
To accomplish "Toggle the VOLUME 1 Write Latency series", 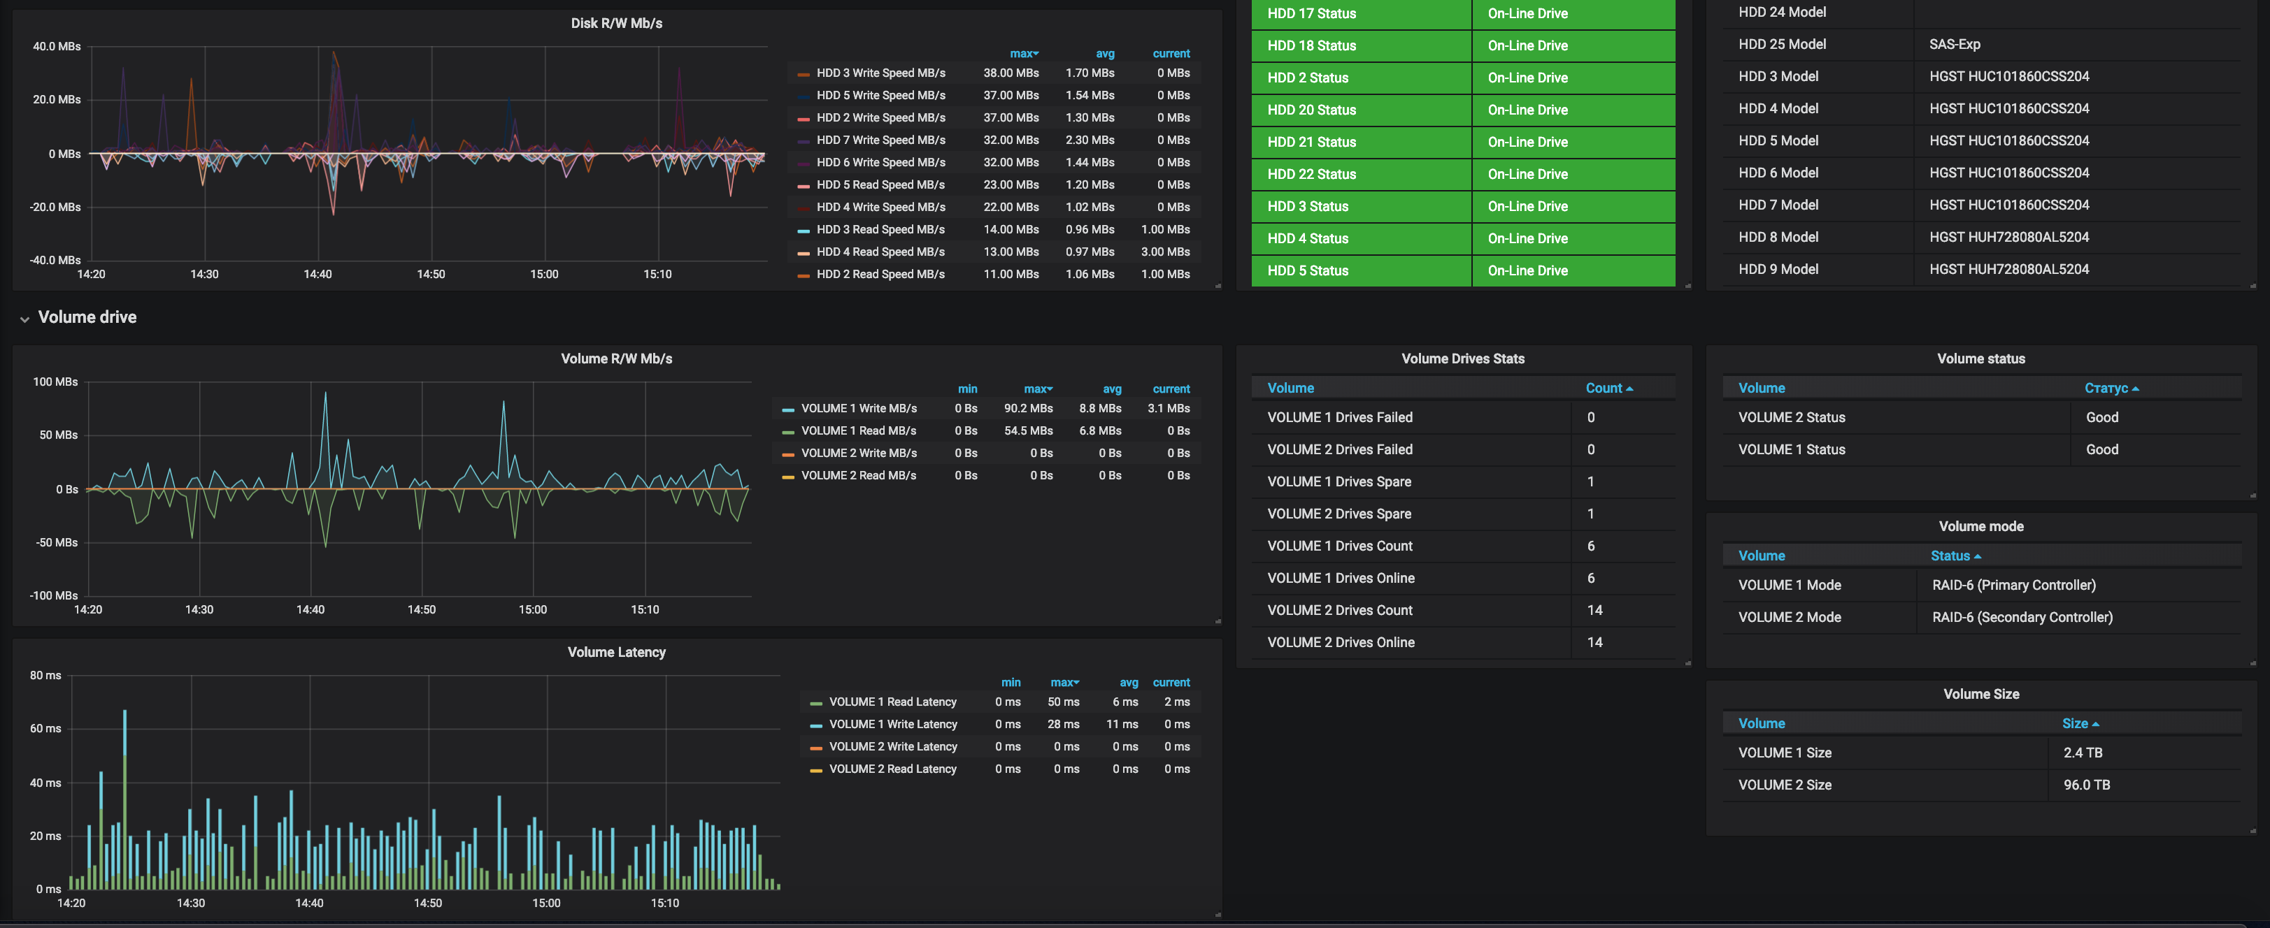I will pos(892,724).
